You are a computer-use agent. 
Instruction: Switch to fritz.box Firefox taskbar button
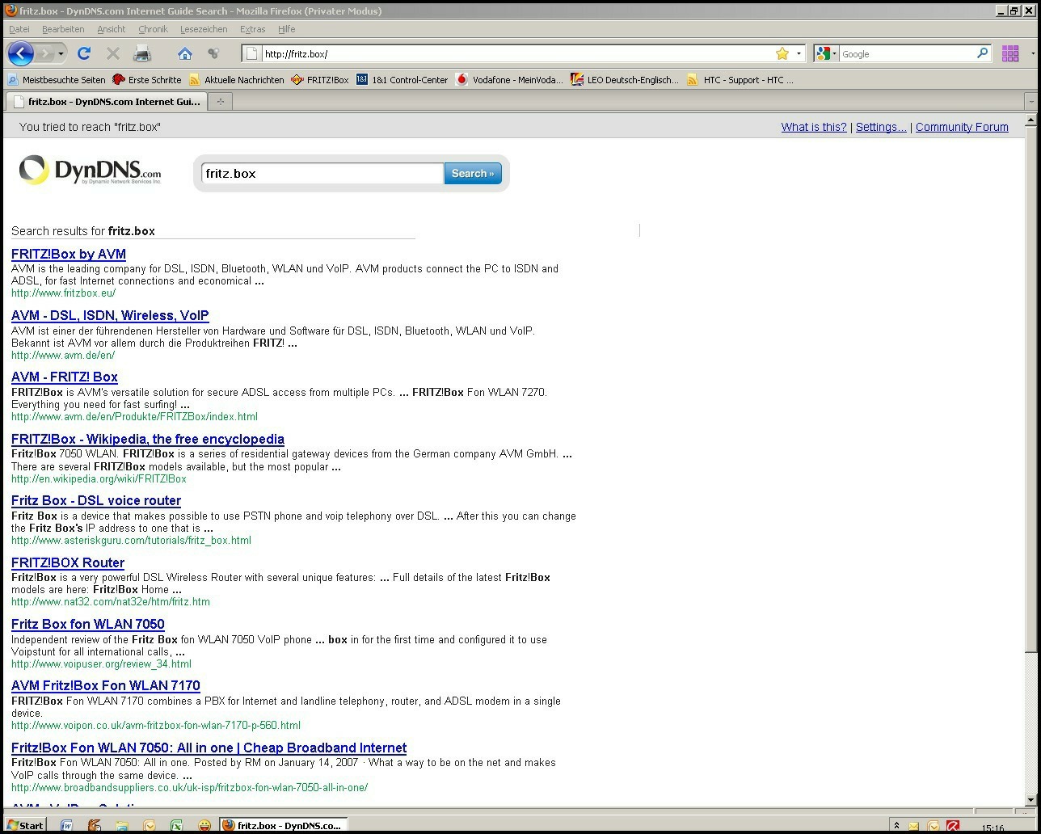pyautogui.click(x=283, y=825)
